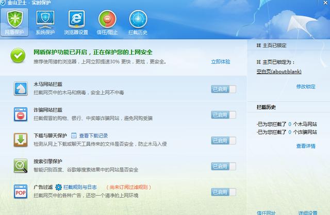
Task: Open the 查看下载记录 link
Action: (x=93, y=136)
